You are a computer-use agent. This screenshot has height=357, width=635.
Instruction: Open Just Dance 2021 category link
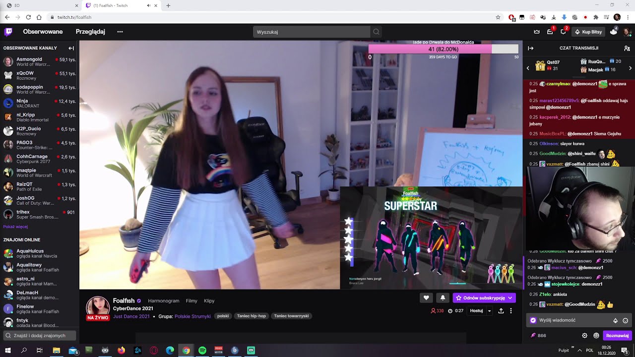point(131,316)
